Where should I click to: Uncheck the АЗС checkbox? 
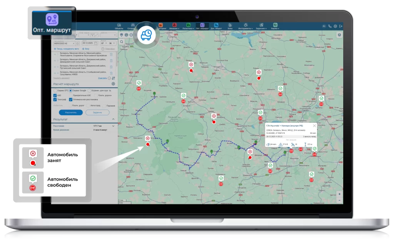(55, 95)
